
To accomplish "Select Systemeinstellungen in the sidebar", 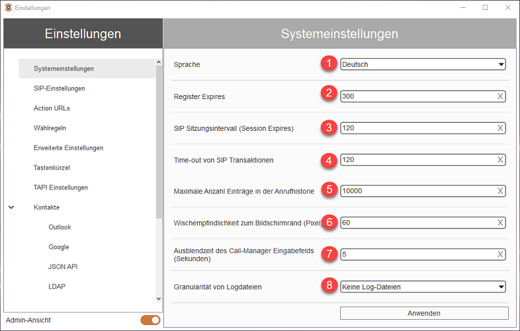I will (87, 69).
